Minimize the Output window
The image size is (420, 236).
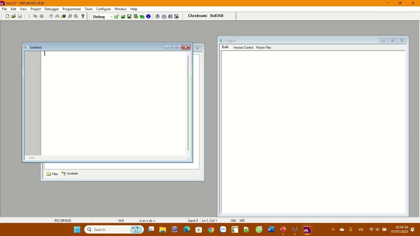(383, 40)
